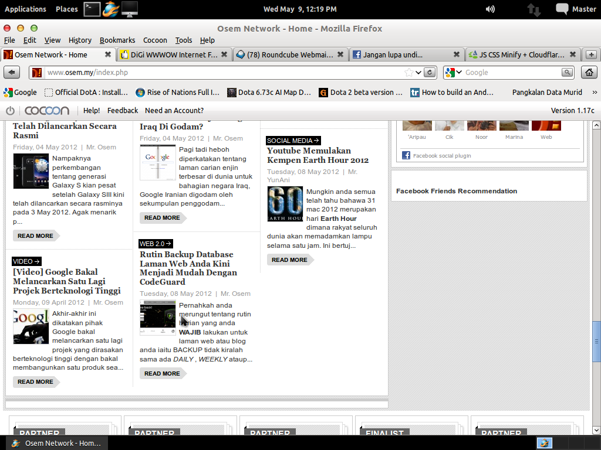Viewport: 601px width, 450px height.
Task: Click the Galaxy S phone thumbnail
Action: click(x=31, y=171)
